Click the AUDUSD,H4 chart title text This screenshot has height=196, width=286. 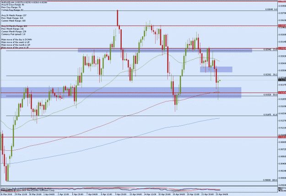pos(24,2)
